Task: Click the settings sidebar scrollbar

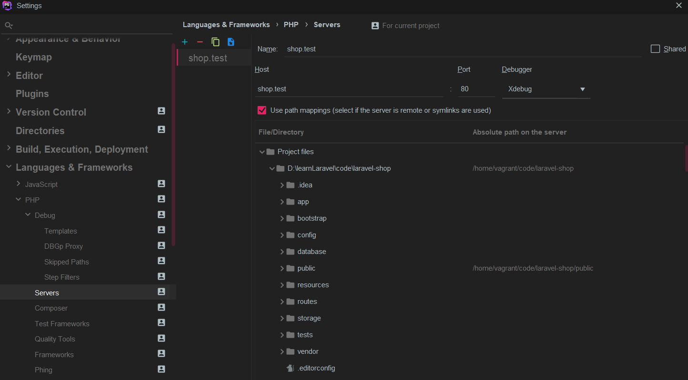Action: 173,143
